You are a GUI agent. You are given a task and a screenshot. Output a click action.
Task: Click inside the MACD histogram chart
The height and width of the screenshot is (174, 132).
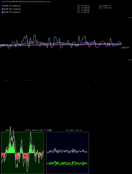(x=22, y=153)
